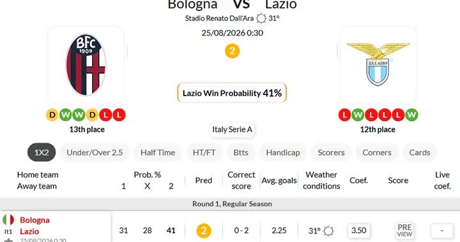
Task: Click the Italian flag icon in the match row
Action: click(8, 220)
